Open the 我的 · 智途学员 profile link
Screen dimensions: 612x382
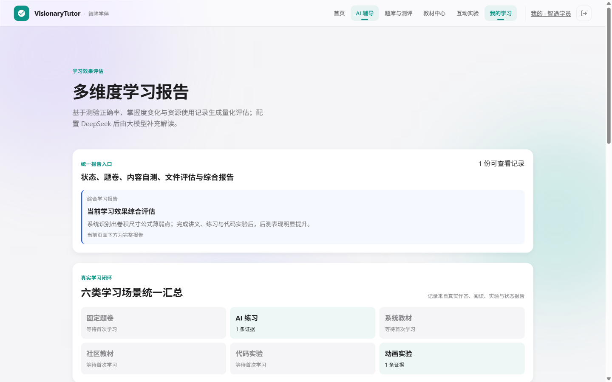[551, 14]
